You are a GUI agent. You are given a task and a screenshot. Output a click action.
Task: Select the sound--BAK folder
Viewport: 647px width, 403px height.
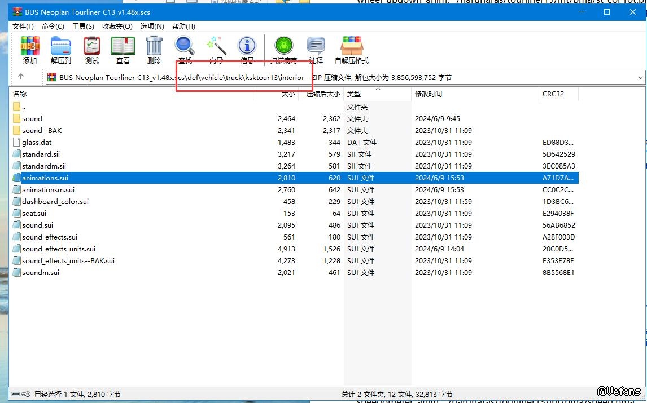(x=42, y=131)
